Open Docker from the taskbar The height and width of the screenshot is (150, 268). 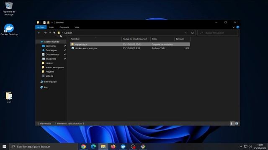[x=123, y=146]
